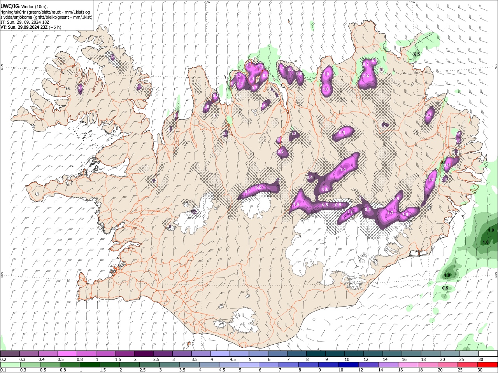Pick the bright pink 0.5 swatch in the snow row
This screenshot has height=373, width=498.
pos(67,354)
